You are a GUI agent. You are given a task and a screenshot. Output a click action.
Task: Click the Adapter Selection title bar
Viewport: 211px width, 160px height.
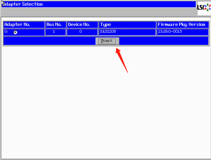(x=99, y=4)
